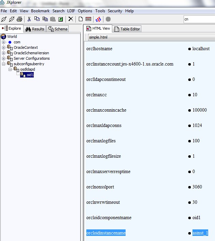Click the oid1 entry icon

pos(23,75)
